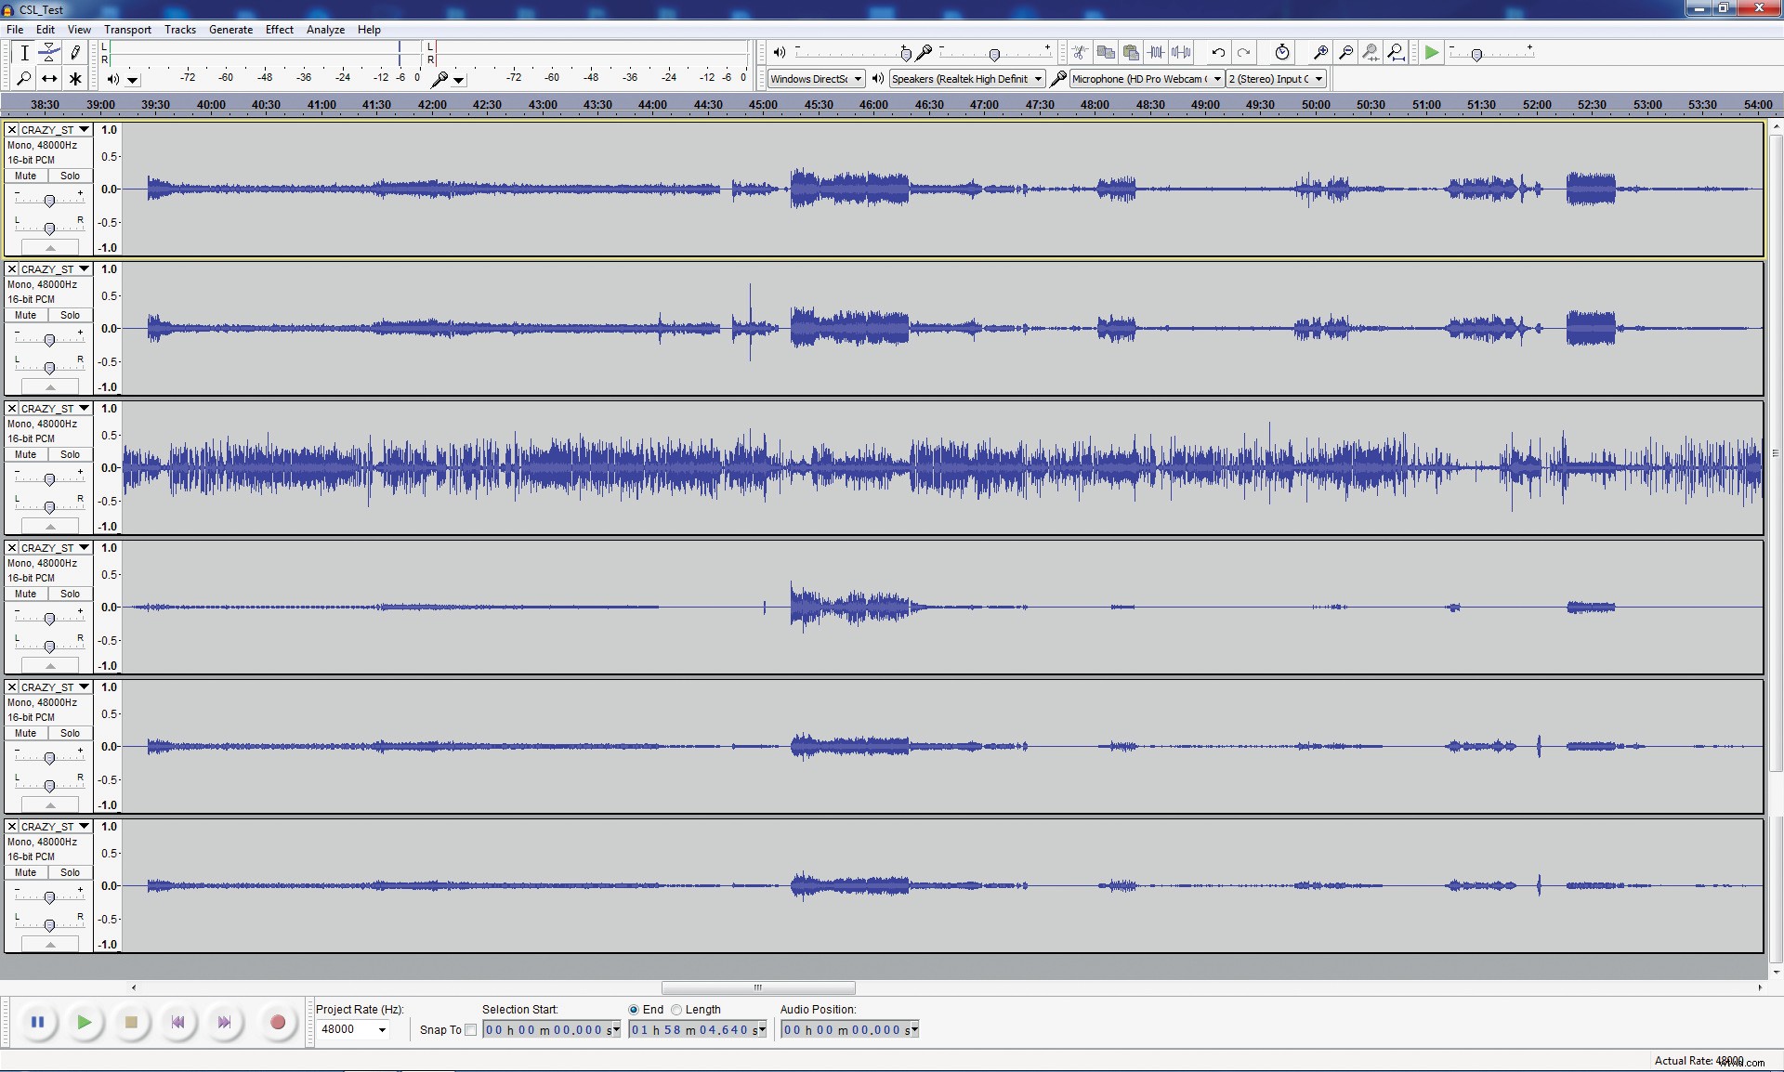Select the Envelope tool

click(48, 52)
